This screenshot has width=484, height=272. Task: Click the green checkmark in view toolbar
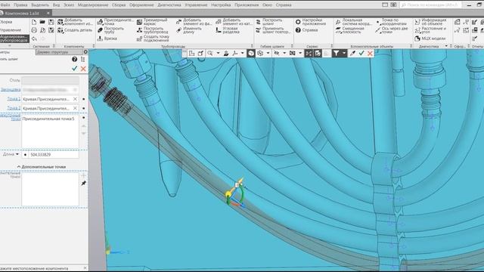[x=361, y=54]
